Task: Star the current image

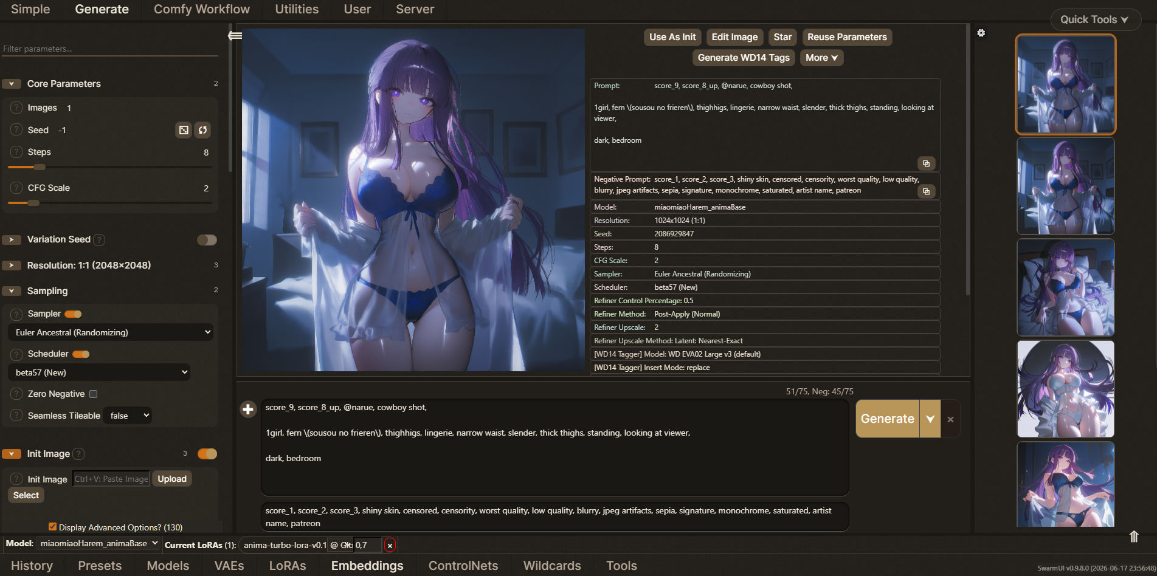Action: (782, 37)
